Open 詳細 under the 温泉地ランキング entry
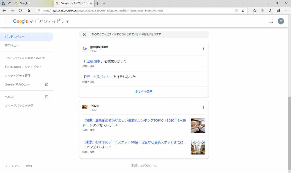 (85, 130)
